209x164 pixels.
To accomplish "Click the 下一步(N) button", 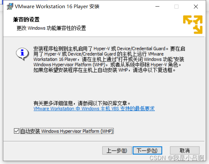I will 147,151.
